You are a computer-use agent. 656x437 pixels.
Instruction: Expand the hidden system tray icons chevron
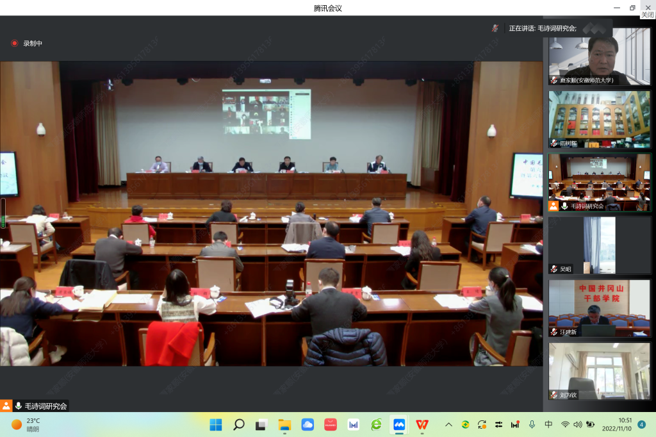pos(448,425)
